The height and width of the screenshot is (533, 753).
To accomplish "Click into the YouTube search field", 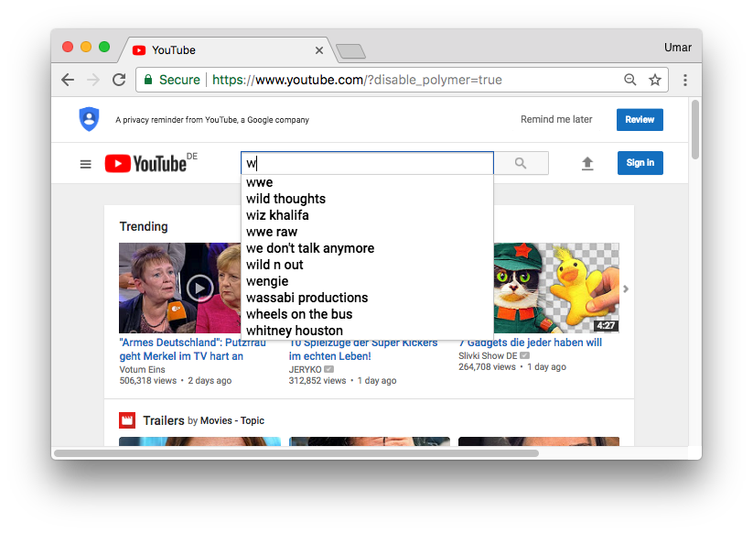I will click(367, 163).
